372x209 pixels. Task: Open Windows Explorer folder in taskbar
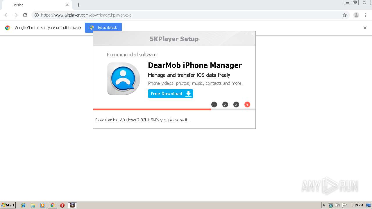point(33,205)
